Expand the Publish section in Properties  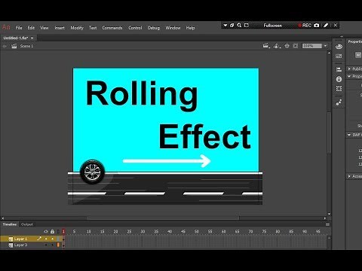[x=349, y=69]
